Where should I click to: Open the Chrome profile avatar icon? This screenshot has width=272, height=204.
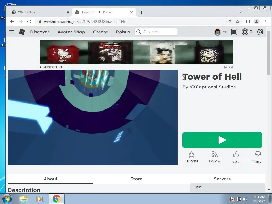tap(257, 22)
